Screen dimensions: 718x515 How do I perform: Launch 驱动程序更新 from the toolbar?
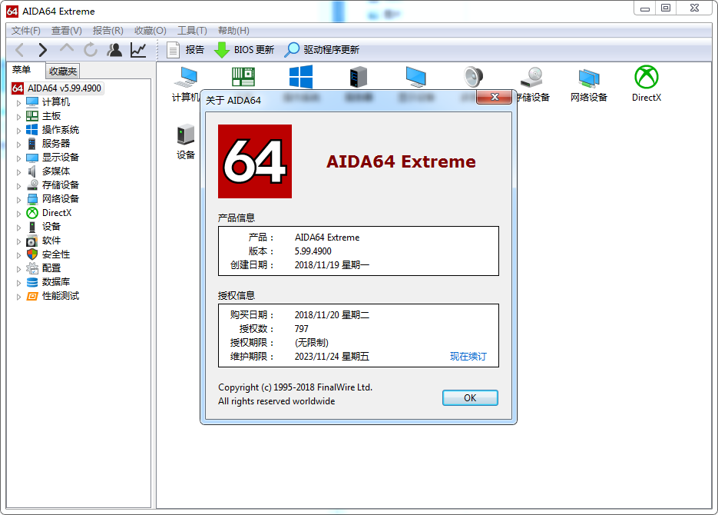(x=322, y=49)
